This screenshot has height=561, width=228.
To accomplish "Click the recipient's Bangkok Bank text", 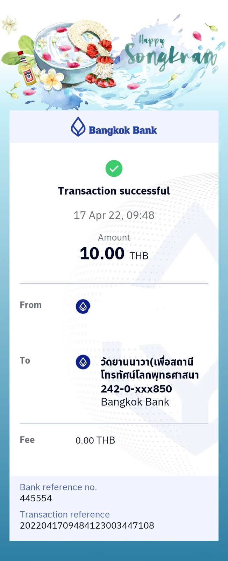I will coord(135,402).
